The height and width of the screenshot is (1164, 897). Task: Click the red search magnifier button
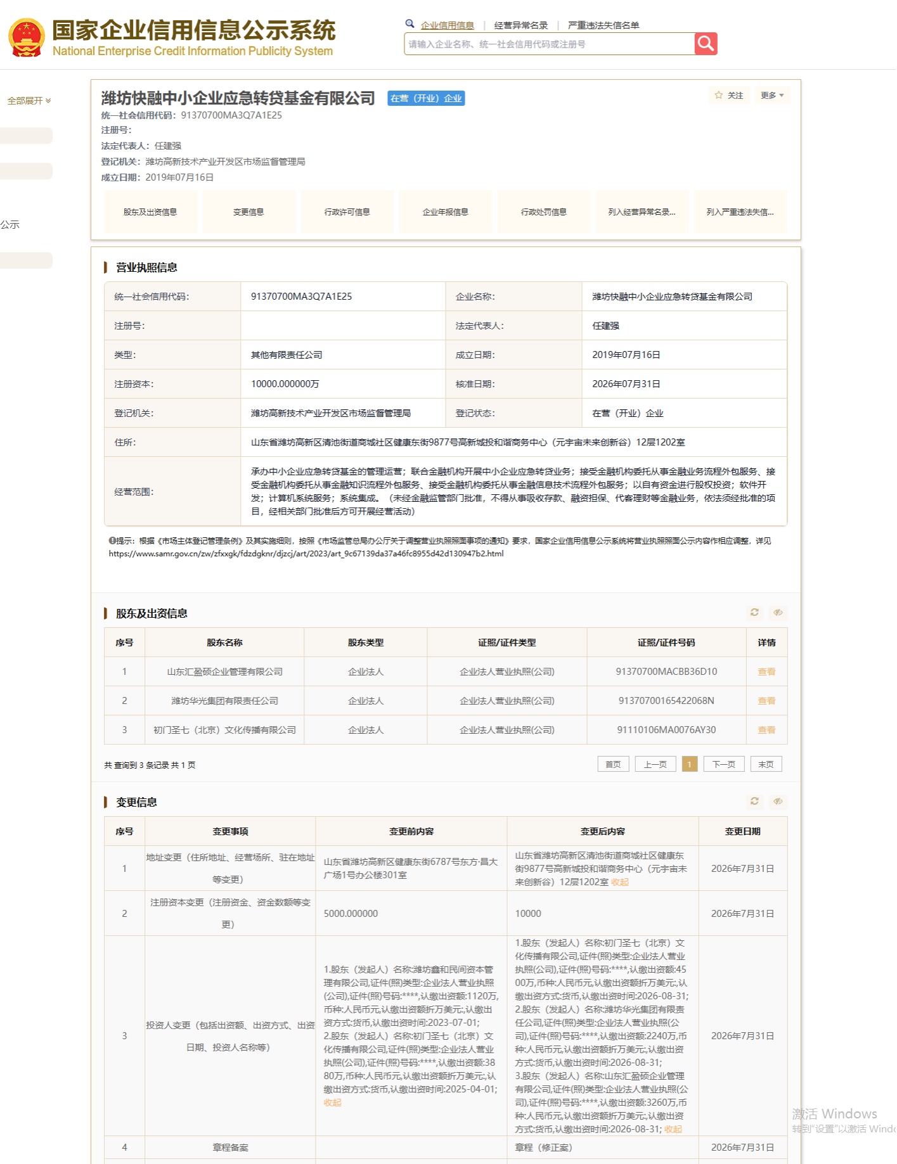pyautogui.click(x=706, y=44)
